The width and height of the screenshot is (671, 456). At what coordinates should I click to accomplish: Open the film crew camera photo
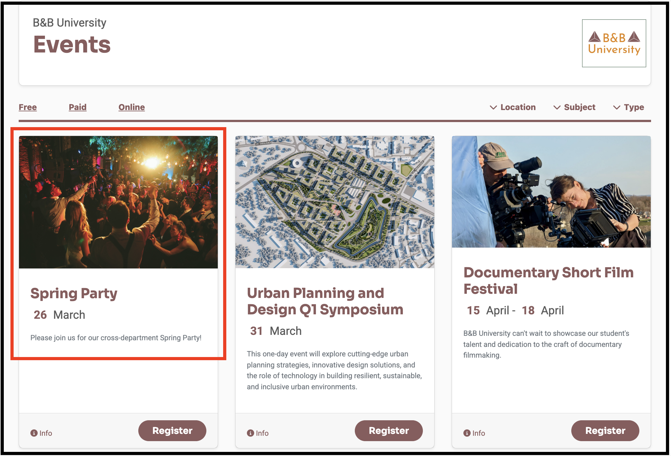click(x=551, y=192)
